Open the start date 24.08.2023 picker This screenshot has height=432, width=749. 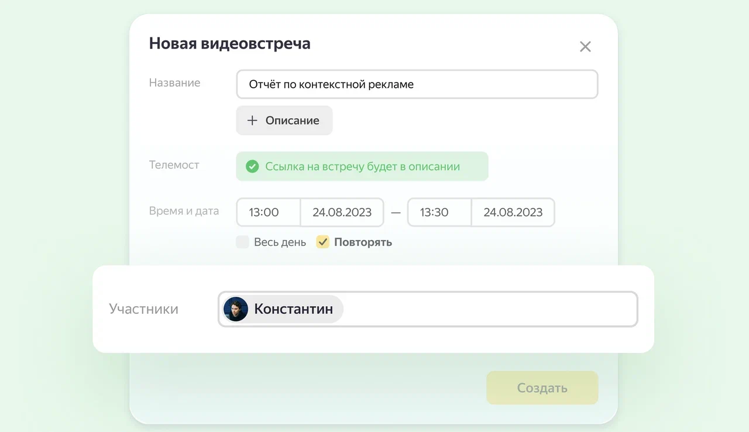click(342, 212)
